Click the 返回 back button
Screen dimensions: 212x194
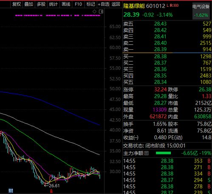[116, 4]
